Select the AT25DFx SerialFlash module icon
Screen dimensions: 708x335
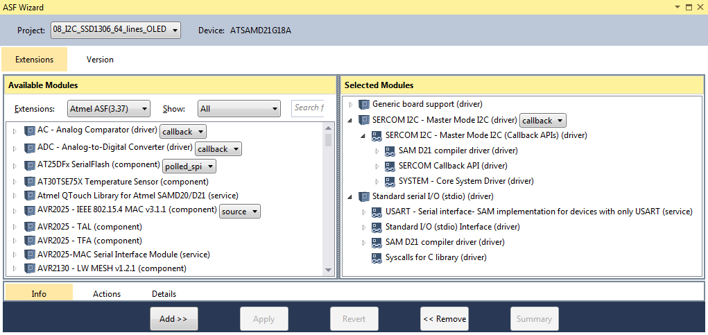(x=29, y=166)
